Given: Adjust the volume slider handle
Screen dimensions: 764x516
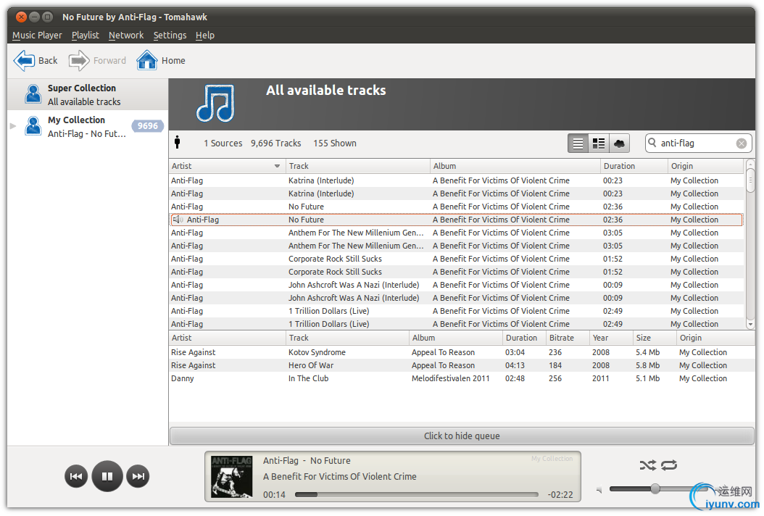Looking at the screenshot, I should tap(655, 489).
